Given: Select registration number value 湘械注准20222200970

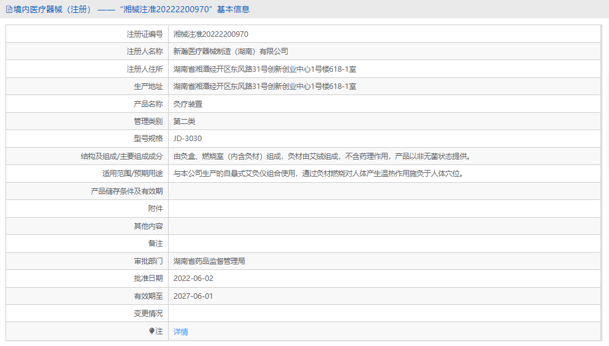Looking at the screenshot, I should coord(211,34).
